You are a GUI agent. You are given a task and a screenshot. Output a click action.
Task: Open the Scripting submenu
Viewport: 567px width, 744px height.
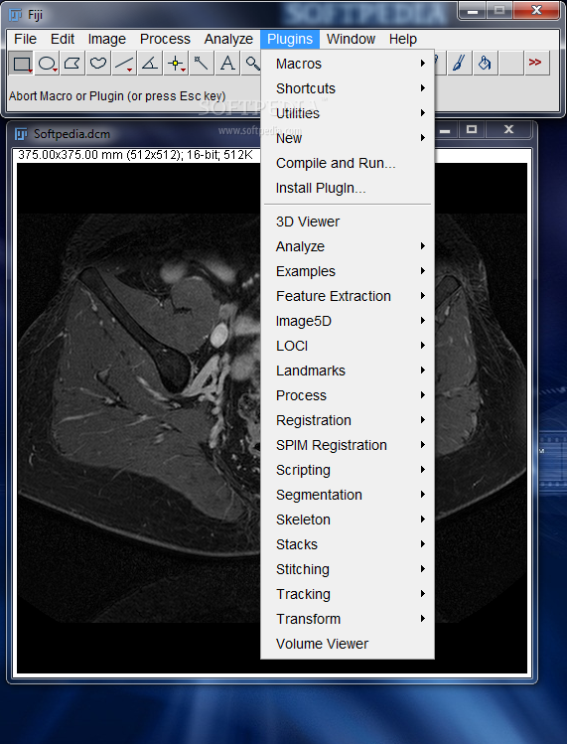click(x=348, y=470)
